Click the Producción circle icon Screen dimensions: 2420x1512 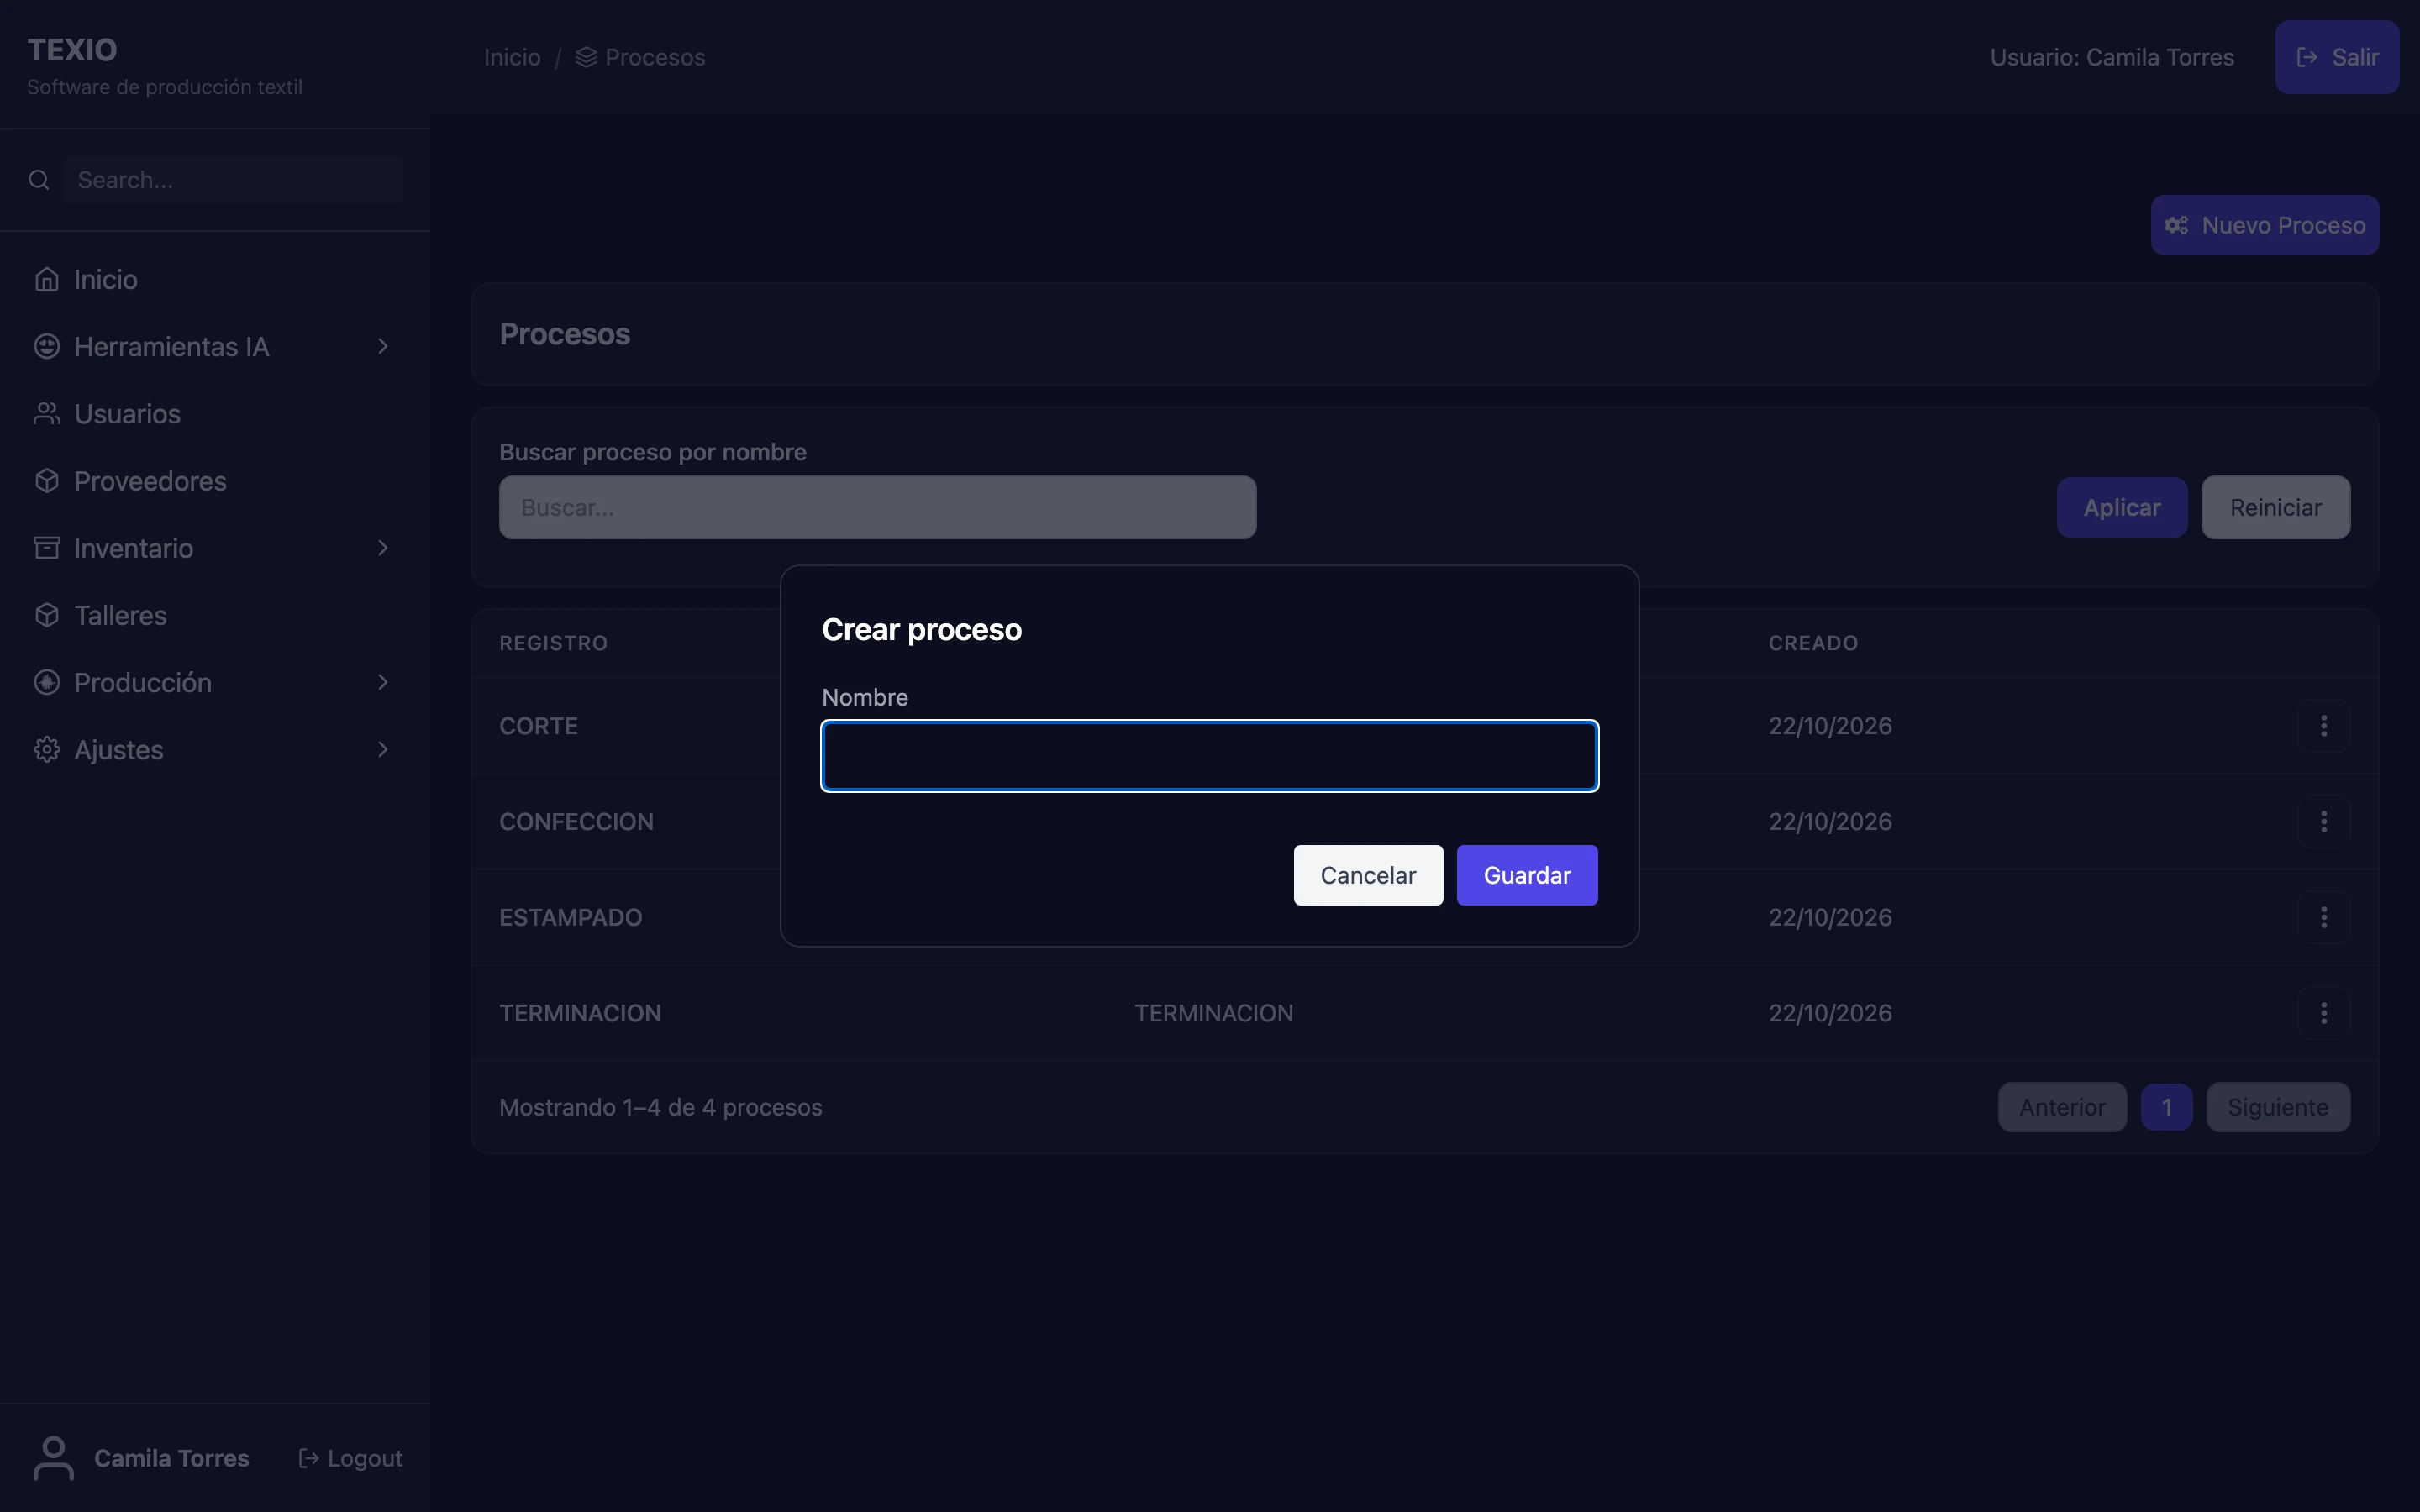(47, 682)
